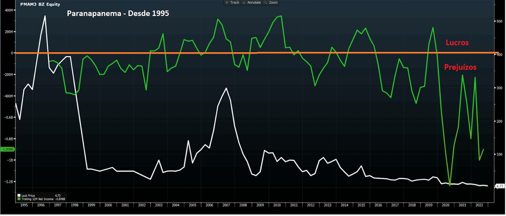Image resolution: width=506 pixels, height=216 pixels.
Task: Select year 2004 on the time axis
Action: coord(176,205)
